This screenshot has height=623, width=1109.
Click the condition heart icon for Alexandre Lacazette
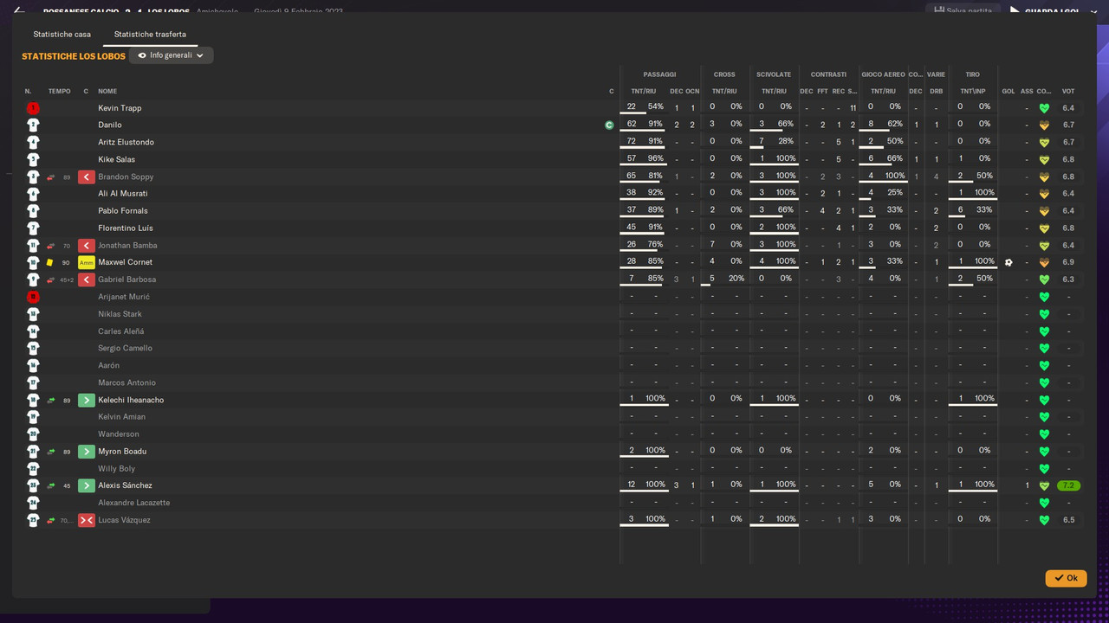pos(1044,503)
